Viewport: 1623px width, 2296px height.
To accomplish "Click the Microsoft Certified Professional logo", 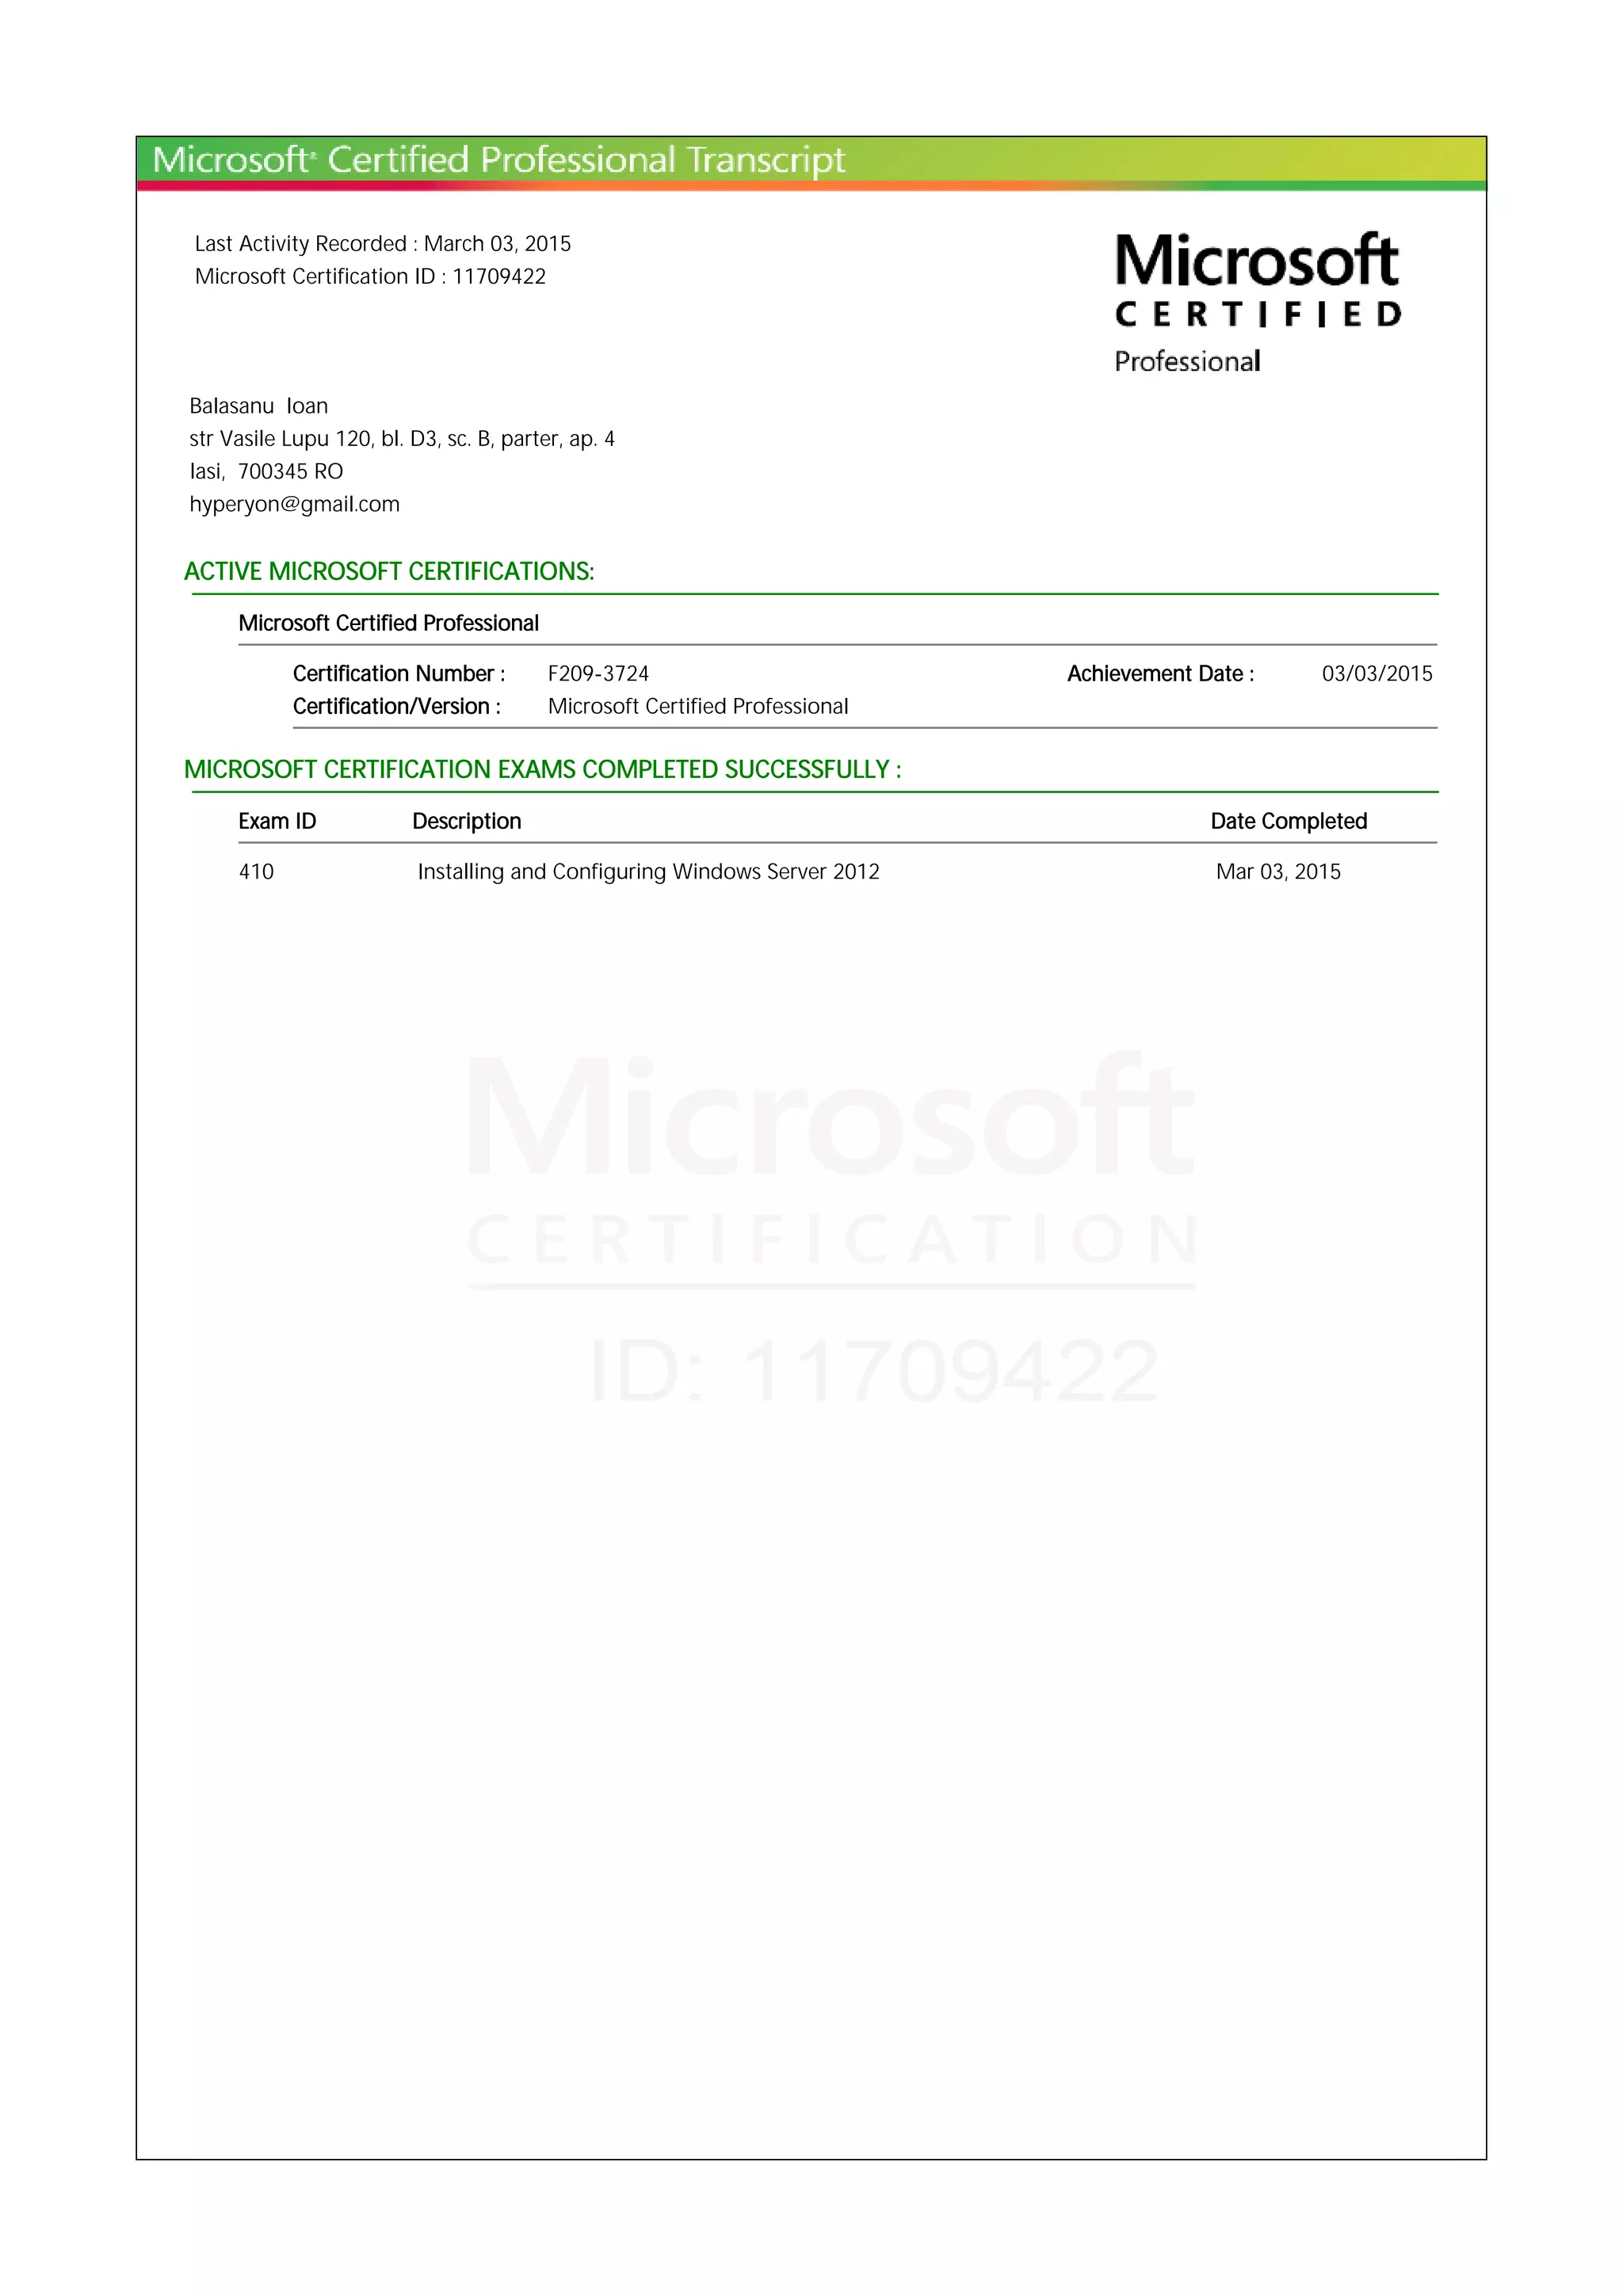I will (1257, 302).
